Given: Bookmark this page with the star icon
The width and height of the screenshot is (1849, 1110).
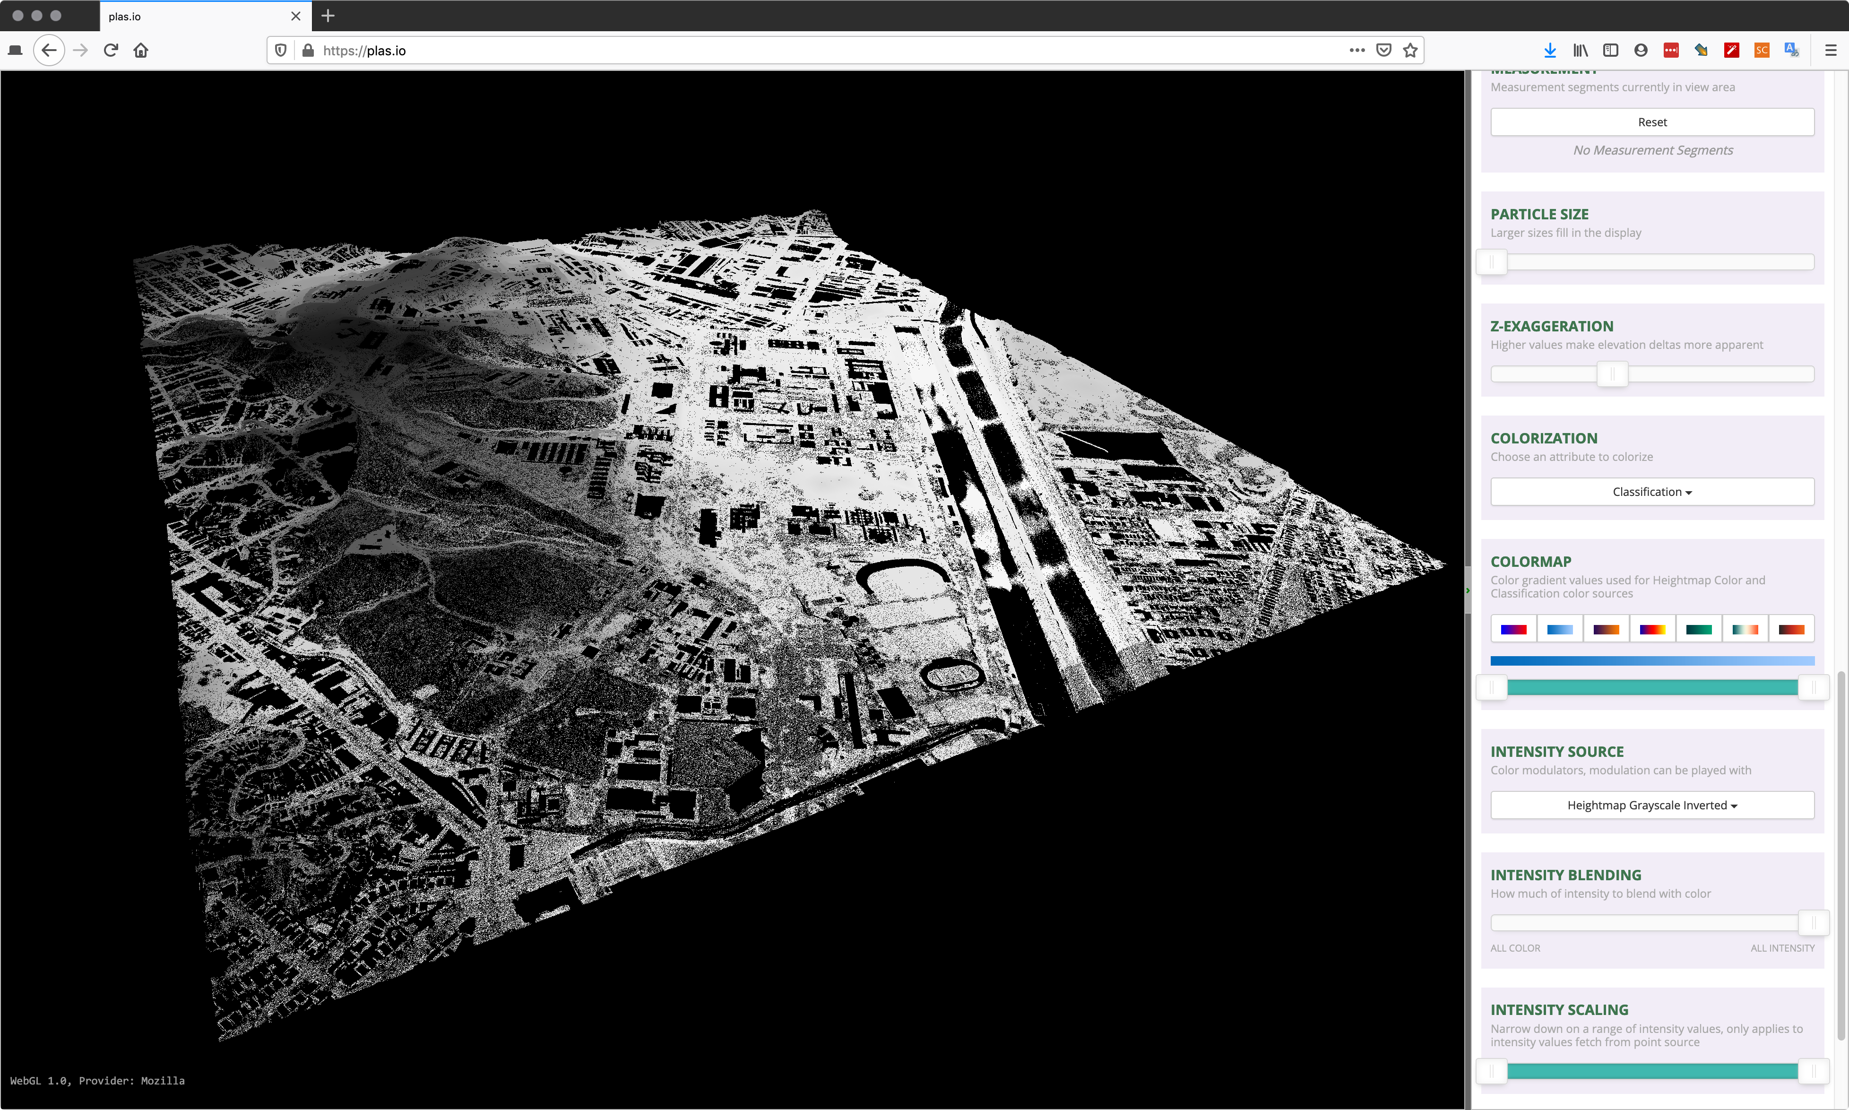Looking at the screenshot, I should 1410,50.
